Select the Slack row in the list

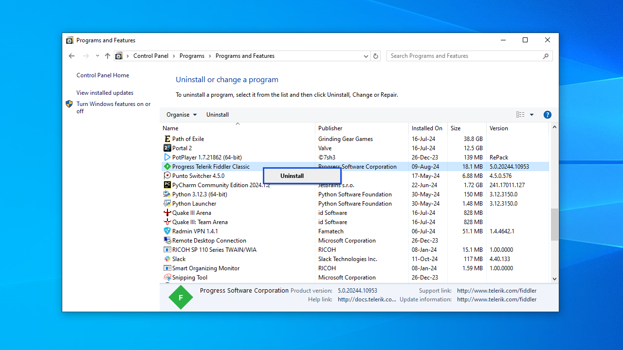(355, 259)
